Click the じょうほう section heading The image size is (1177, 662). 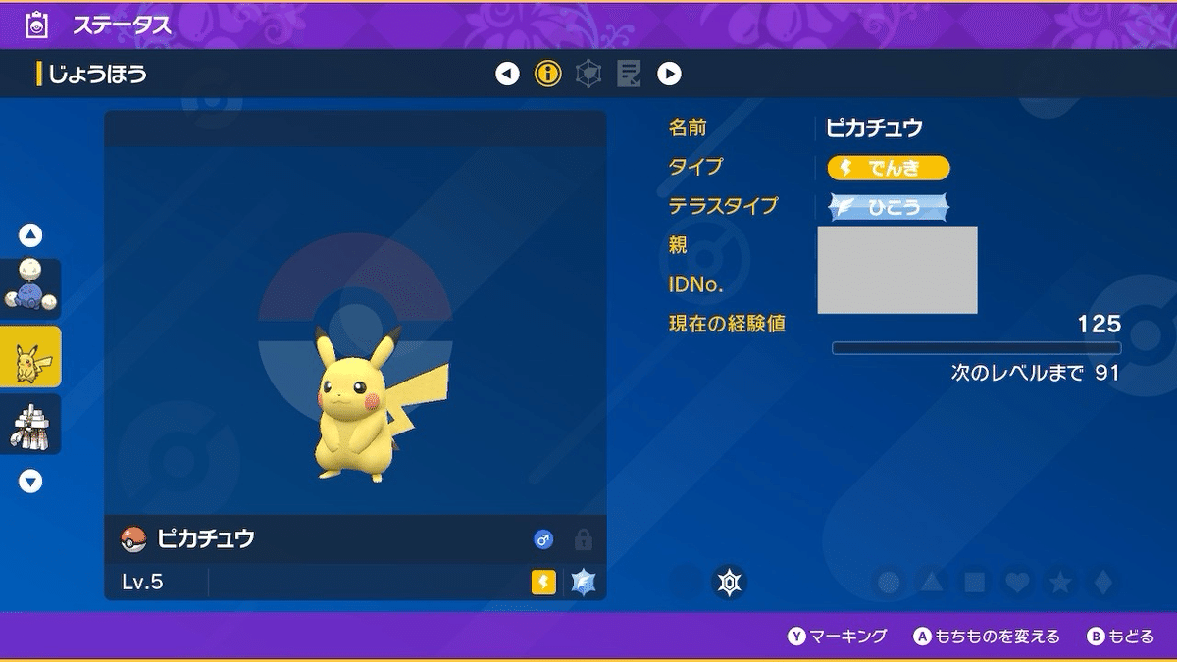point(98,74)
